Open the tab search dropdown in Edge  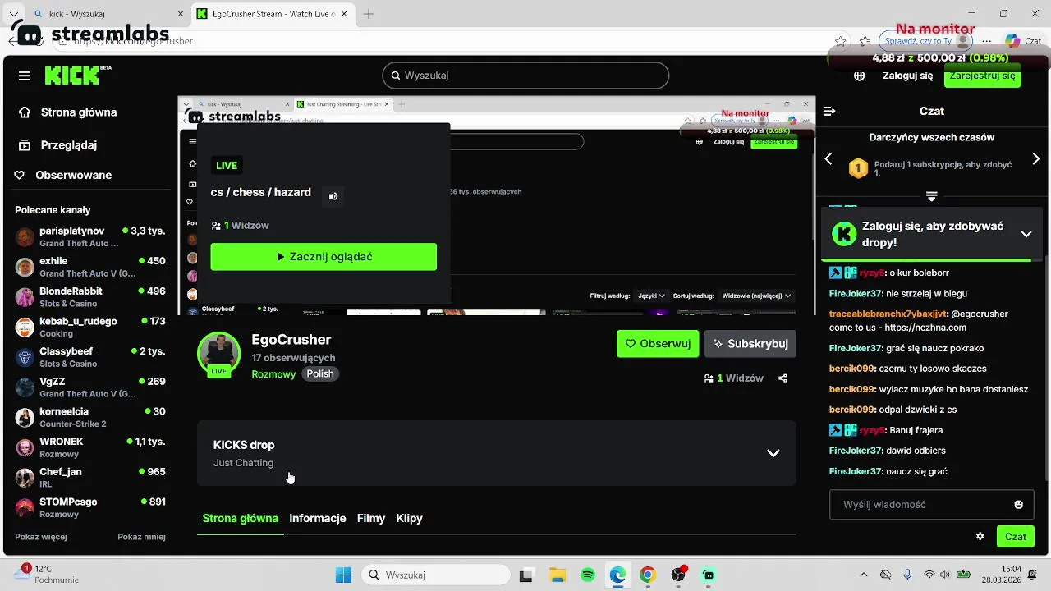click(13, 14)
